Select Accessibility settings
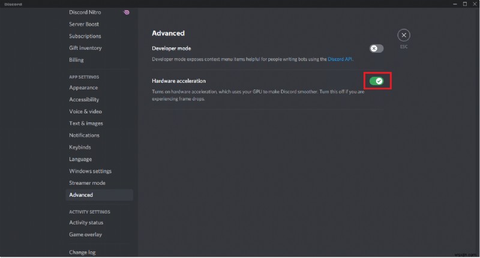 click(x=84, y=100)
